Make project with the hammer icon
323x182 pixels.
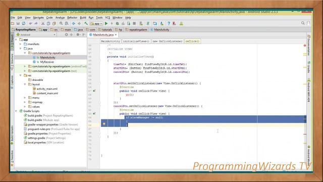pyautogui.click(x=86, y=24)
